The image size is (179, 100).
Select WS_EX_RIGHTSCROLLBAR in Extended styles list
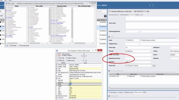58,36
